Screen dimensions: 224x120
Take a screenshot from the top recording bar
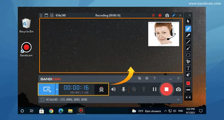(167, 15)
